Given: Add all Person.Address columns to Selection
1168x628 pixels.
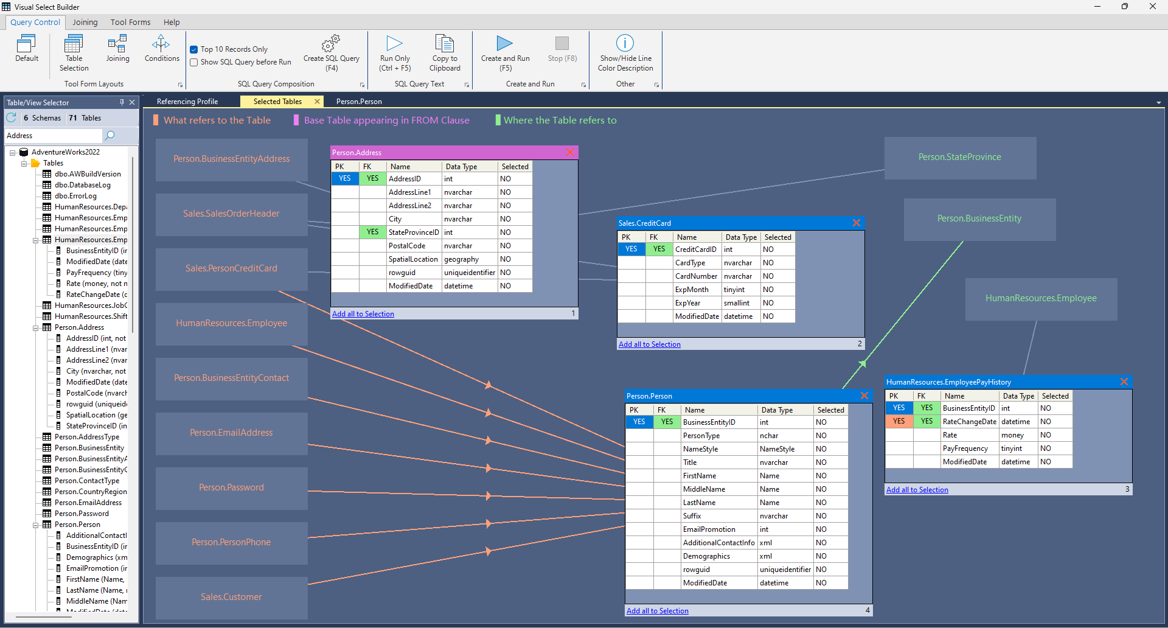Looking at the screenshot, I should [x=363, y=314].
